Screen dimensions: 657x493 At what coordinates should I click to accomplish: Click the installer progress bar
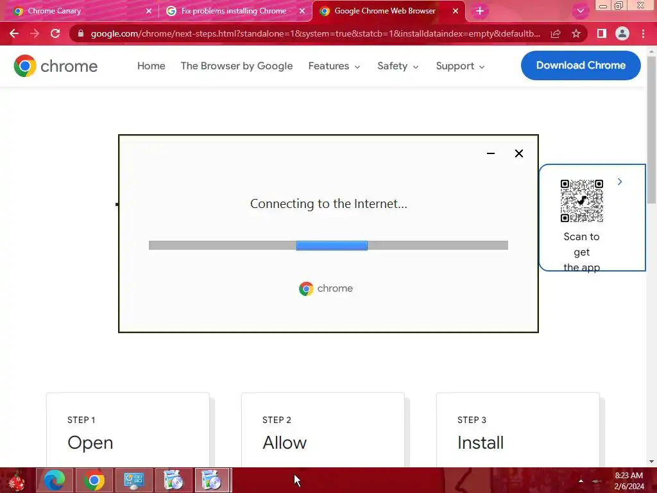pyautogui.click(x=328, y=245)
